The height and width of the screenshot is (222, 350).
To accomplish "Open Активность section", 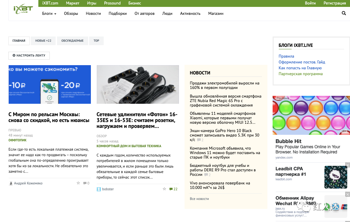I will [190, 13].
